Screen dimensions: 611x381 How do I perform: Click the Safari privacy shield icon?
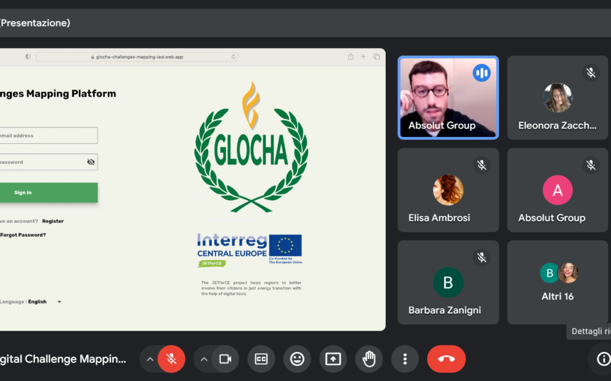coord(28,57)
